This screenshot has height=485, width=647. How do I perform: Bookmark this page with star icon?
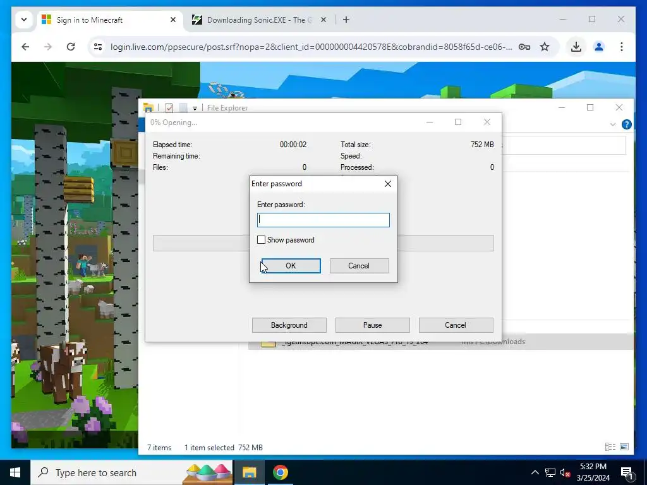point(545,47)
